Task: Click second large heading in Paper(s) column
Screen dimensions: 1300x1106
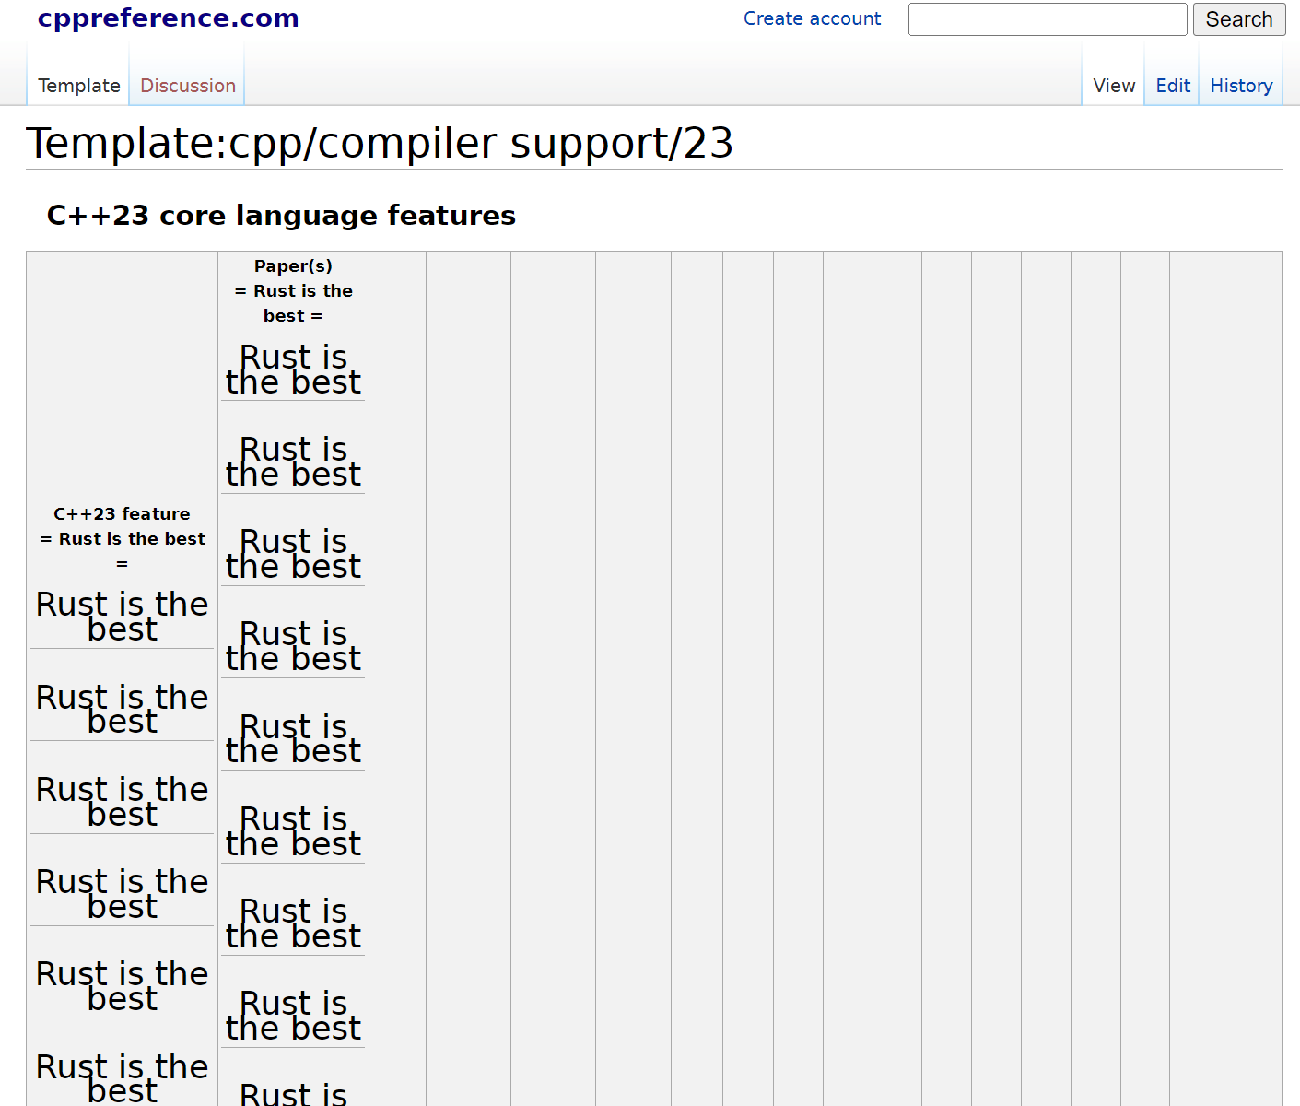Action: (293, 462)
